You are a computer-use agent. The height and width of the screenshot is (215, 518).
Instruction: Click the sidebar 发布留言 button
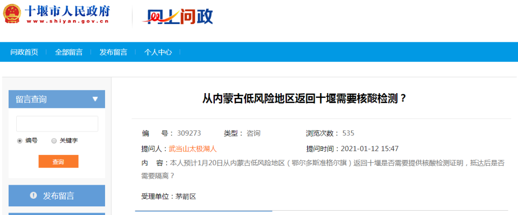(57, 196)
